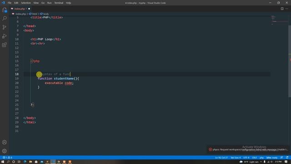Open the Run and Debug view

point(4,36)
